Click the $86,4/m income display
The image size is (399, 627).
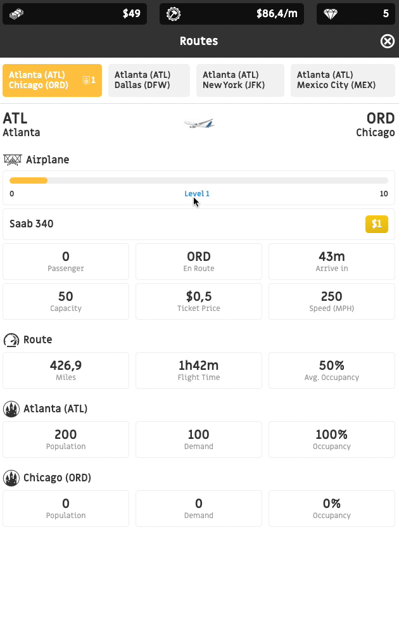(x=276, y=14)
